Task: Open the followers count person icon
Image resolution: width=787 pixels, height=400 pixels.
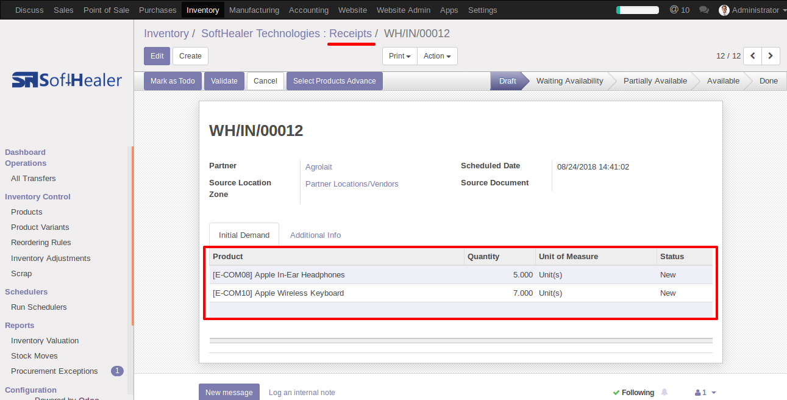Action: [x=705, y=393]
